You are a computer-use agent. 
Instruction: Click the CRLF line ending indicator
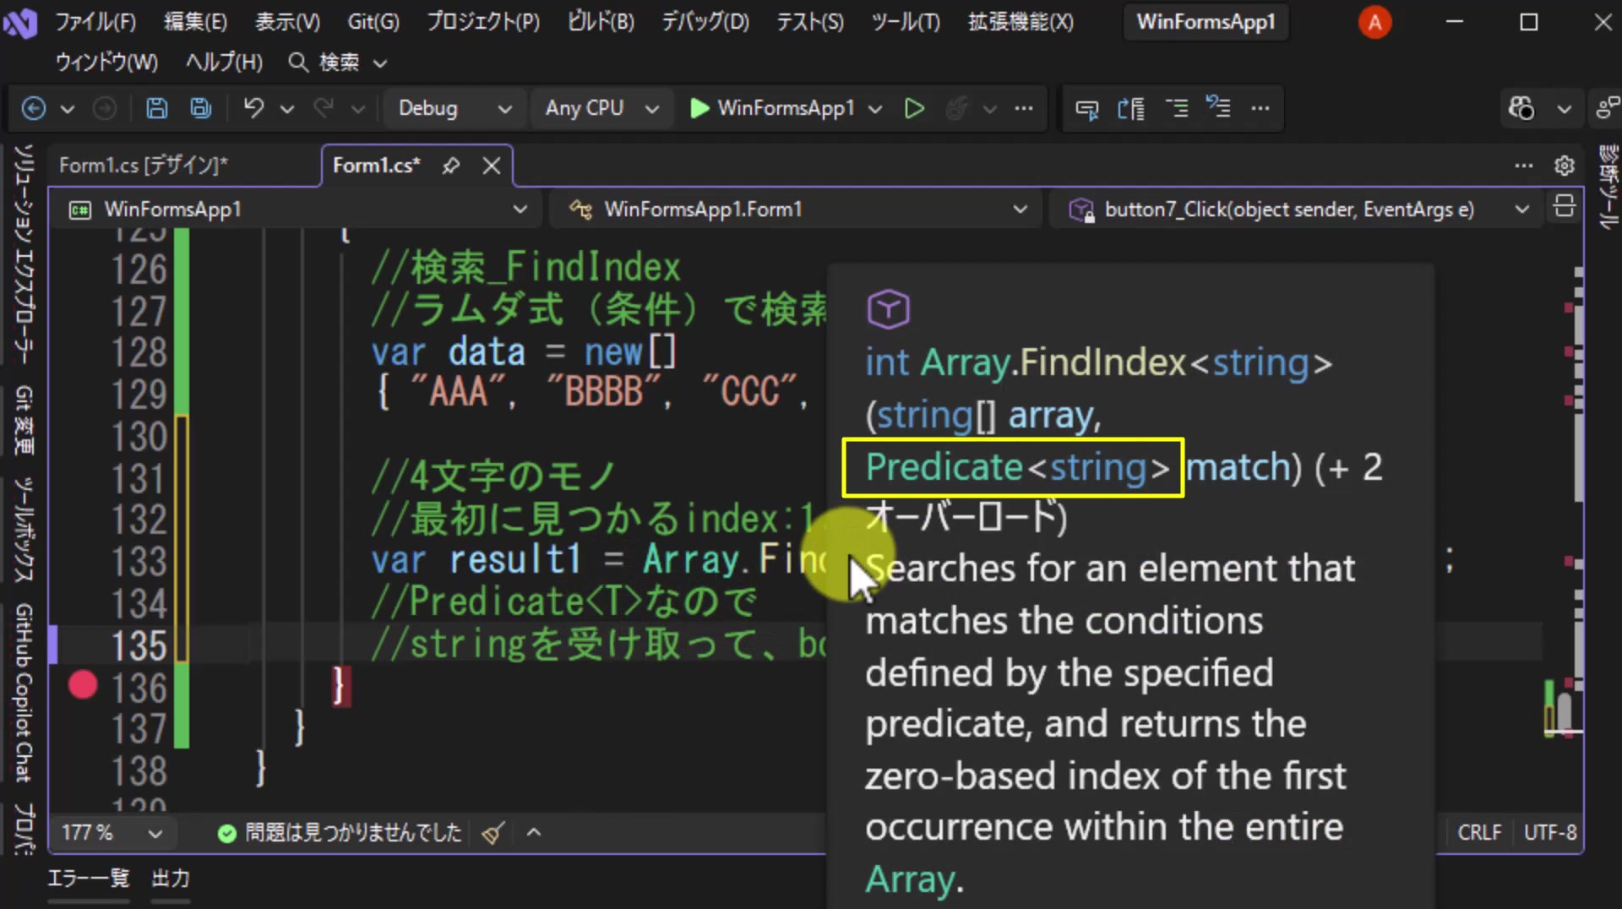1479,833
